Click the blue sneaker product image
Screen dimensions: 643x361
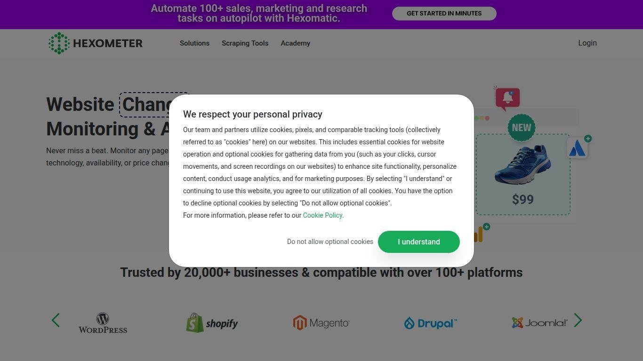click(x=522, y=164)
